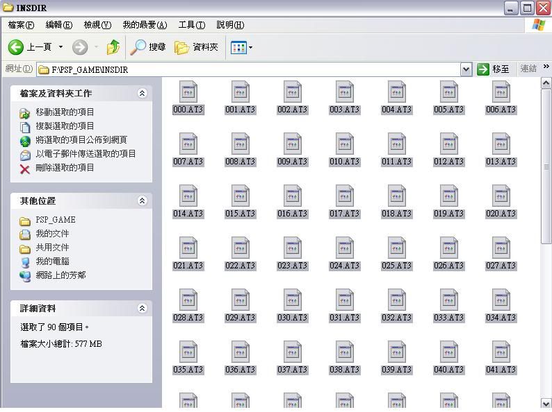Click the 移至 Go button
This screenshot has height=412, width=552.
pyautogui.click(x=494, y=69)
